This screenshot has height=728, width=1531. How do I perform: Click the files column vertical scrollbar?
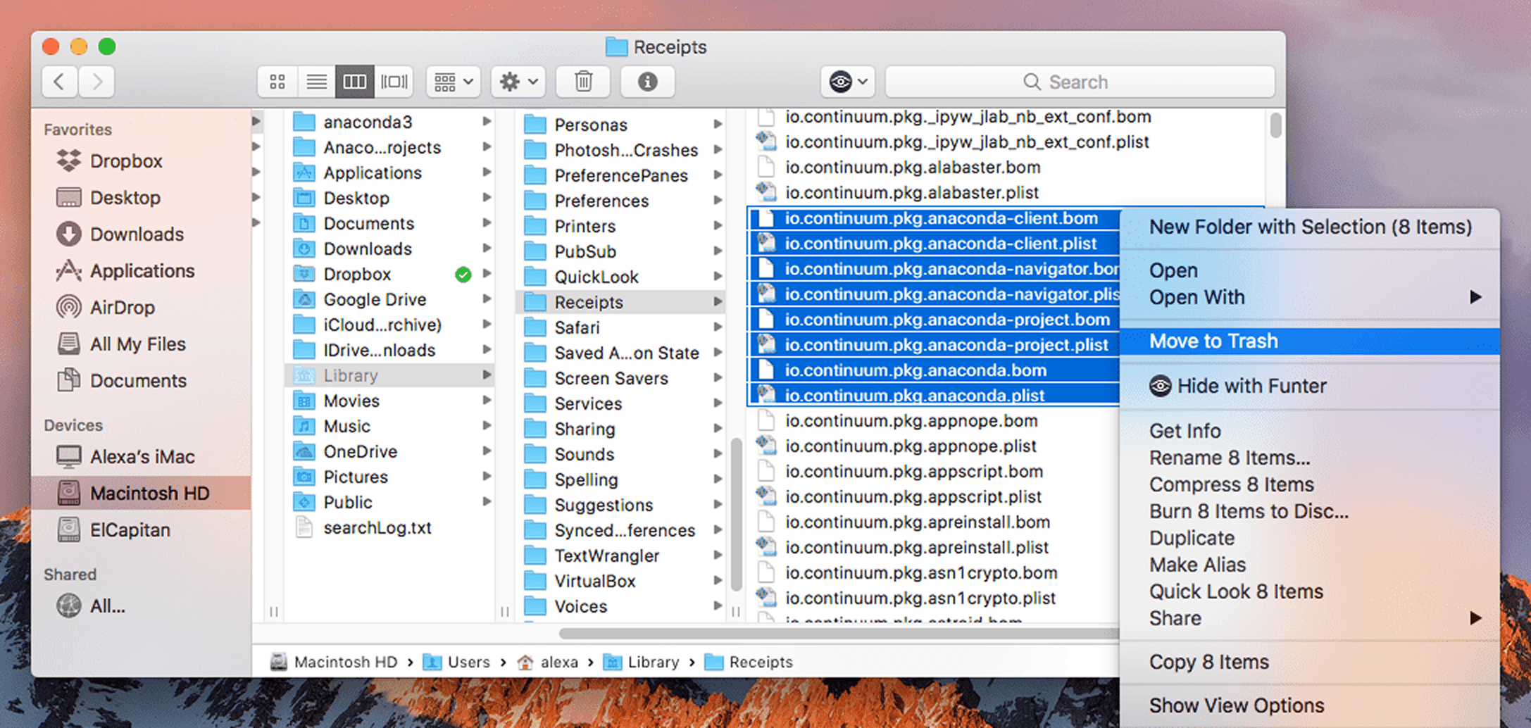coord(1275,125)
